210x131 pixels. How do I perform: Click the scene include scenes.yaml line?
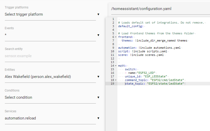[x=141, y=55]
